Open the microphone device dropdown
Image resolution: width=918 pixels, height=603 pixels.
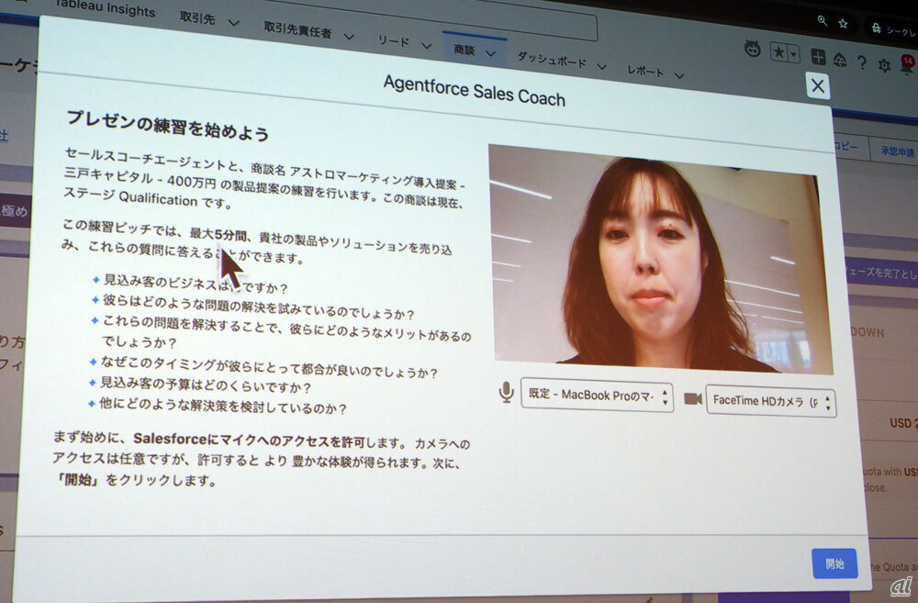(x=597, y=396)
